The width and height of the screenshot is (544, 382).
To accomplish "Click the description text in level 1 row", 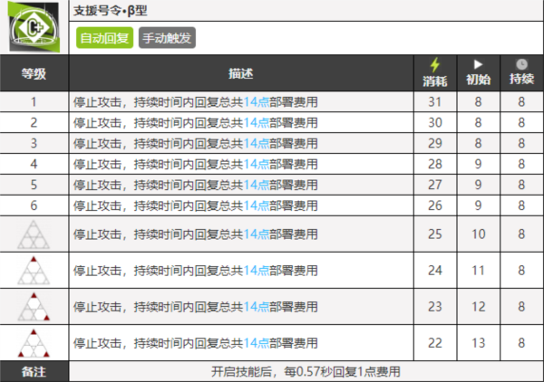I will [196, 101].
